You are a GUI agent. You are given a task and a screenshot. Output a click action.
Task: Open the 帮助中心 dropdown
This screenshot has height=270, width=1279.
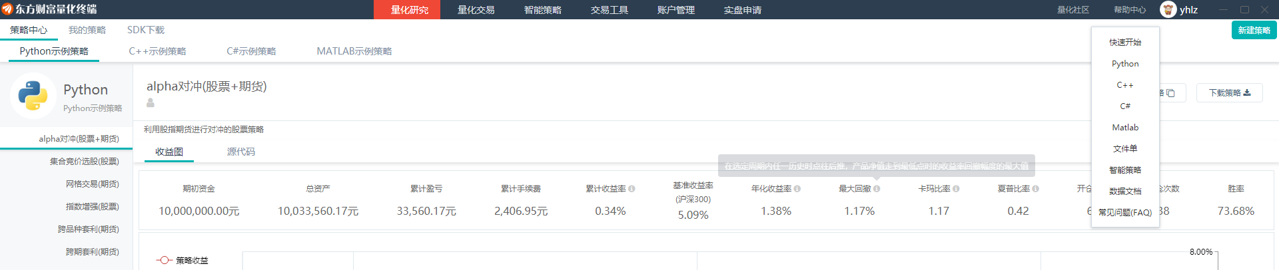point(1130,10)
